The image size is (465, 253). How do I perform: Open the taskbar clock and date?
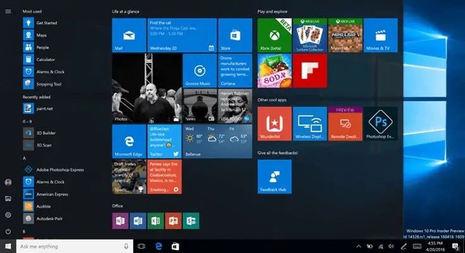[435, 246]
